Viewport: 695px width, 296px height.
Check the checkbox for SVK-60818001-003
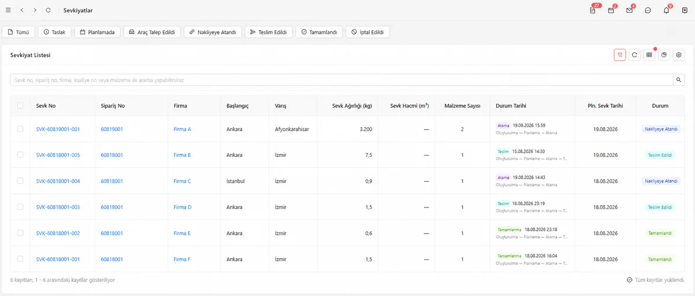pos(20,207)
